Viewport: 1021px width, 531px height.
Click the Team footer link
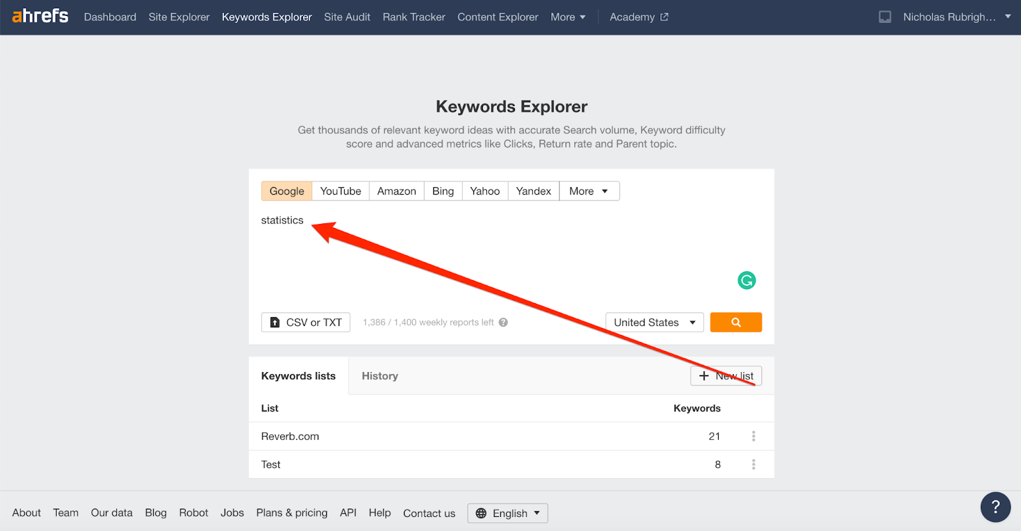click(x=66, y=512)
